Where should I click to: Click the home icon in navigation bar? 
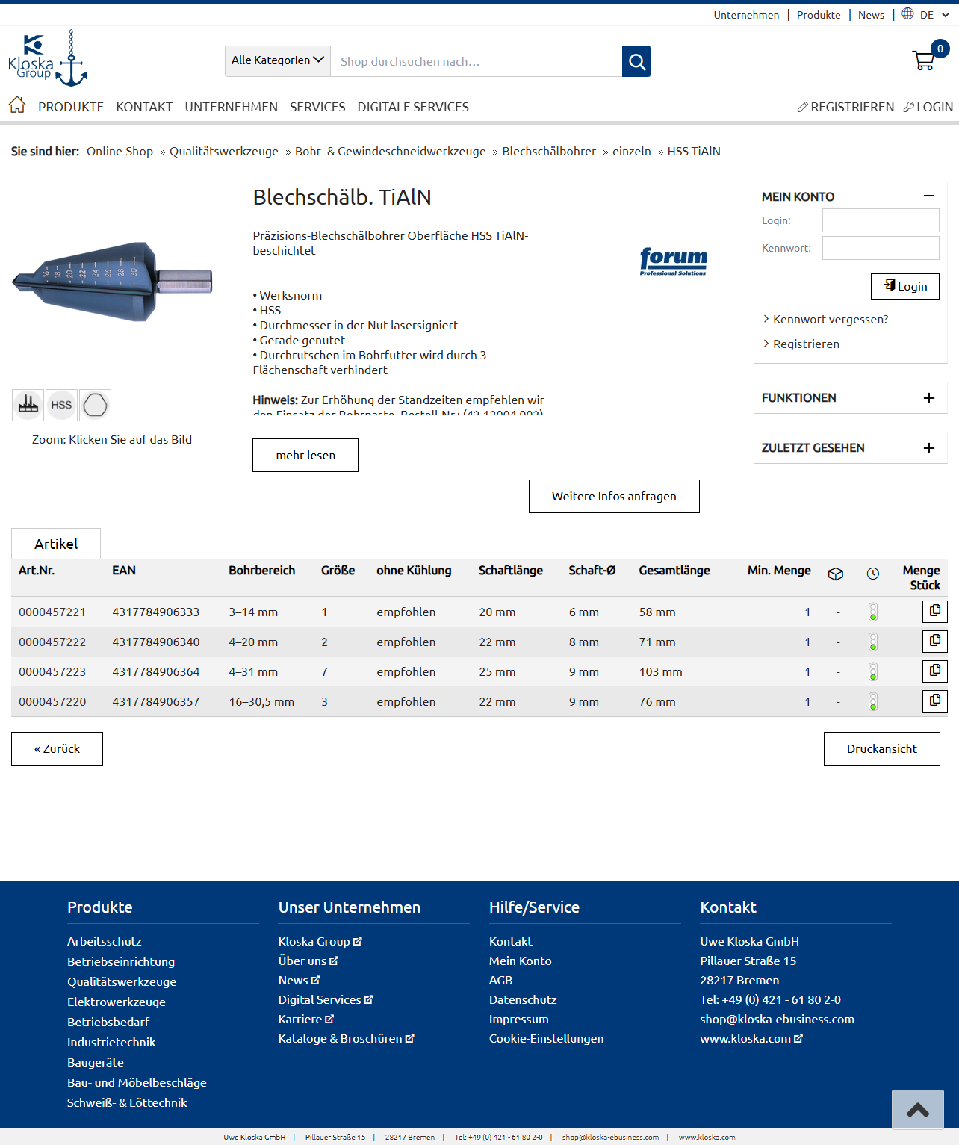17,105
